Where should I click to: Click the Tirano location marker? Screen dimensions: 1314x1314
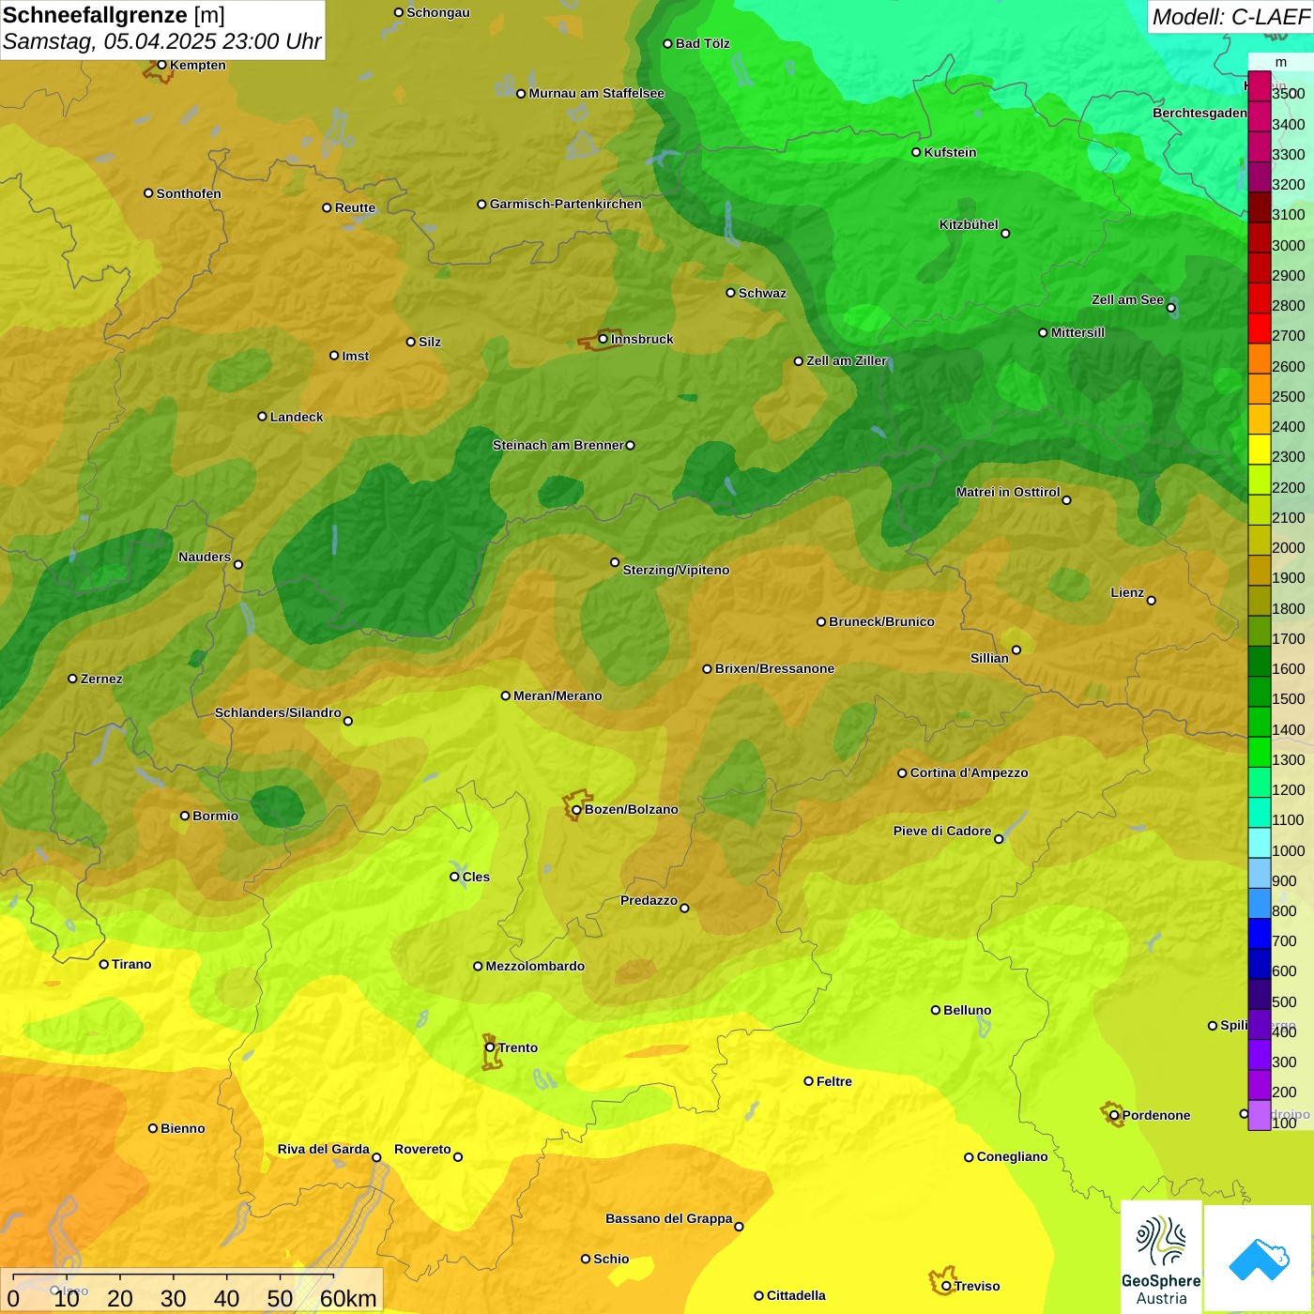pyautogui.click(x=104, y=964)
